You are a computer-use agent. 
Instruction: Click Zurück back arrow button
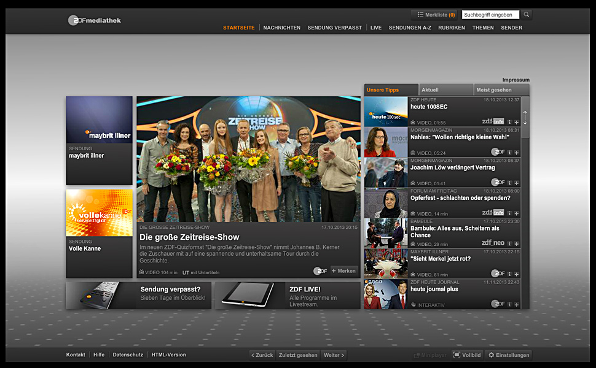point(262,355)
